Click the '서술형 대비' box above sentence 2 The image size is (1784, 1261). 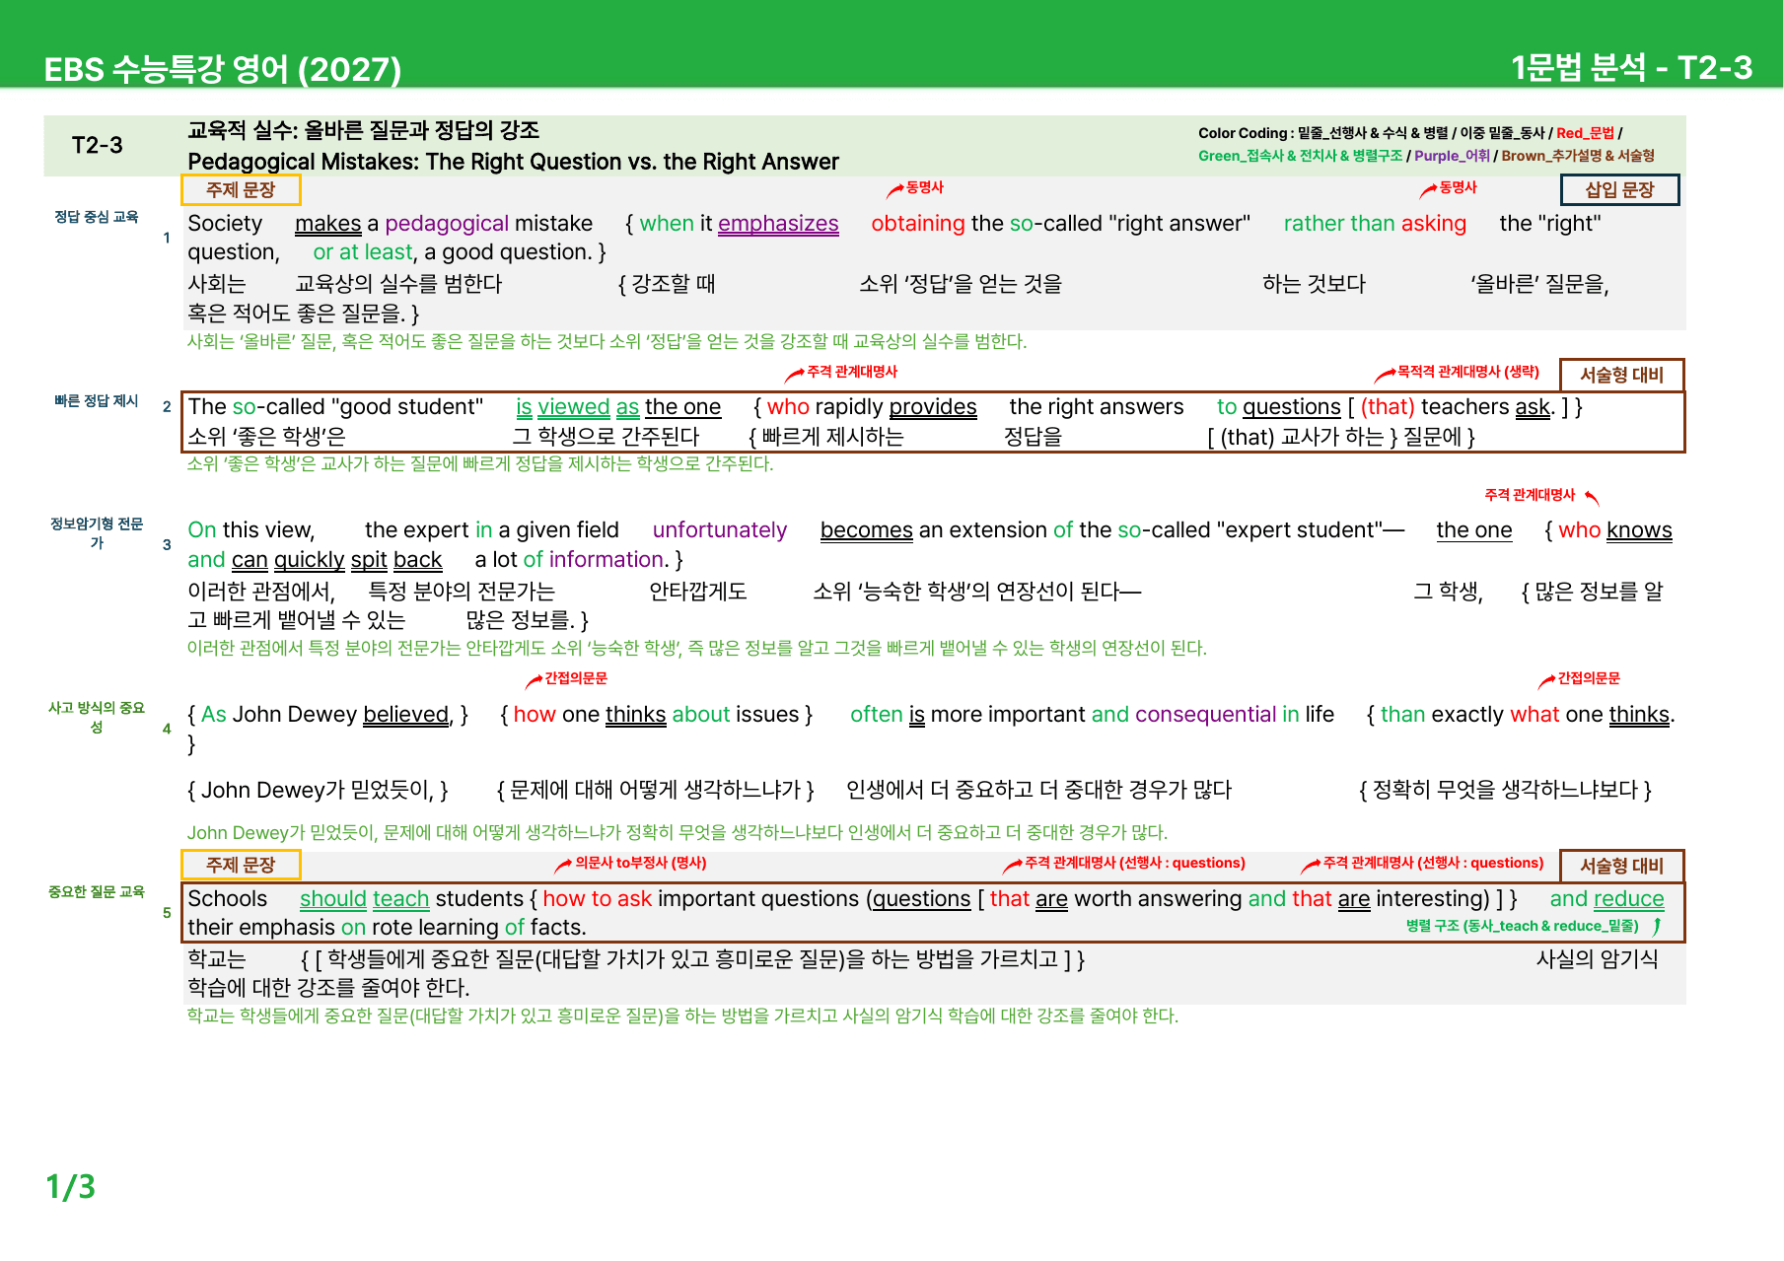(1621, 375)
